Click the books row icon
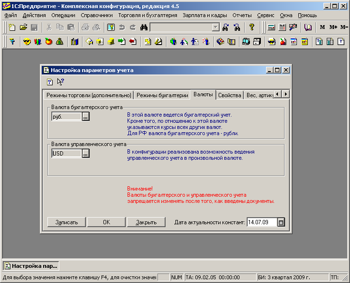This screenshot has height=283, width=350. [x=74, y=42]
